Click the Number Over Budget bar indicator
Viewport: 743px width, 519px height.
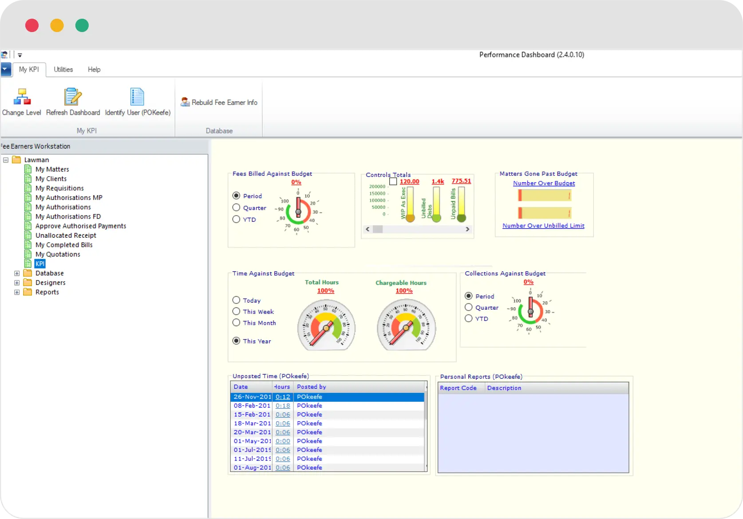click(545, 196)
